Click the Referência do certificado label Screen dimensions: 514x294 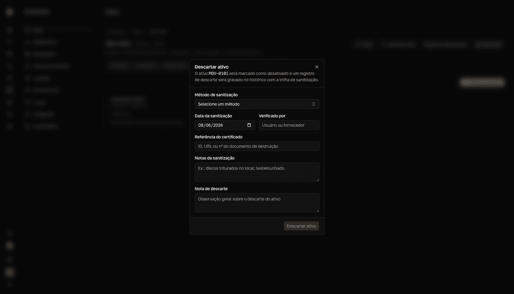218,137
